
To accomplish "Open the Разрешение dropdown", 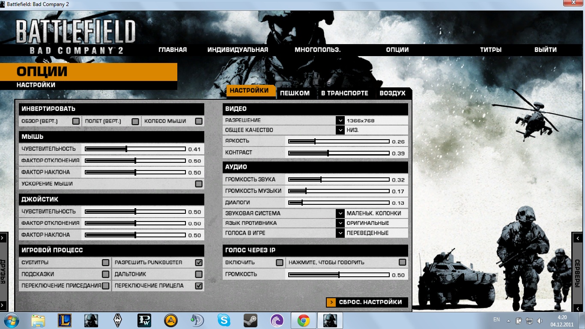I will 340,121.
